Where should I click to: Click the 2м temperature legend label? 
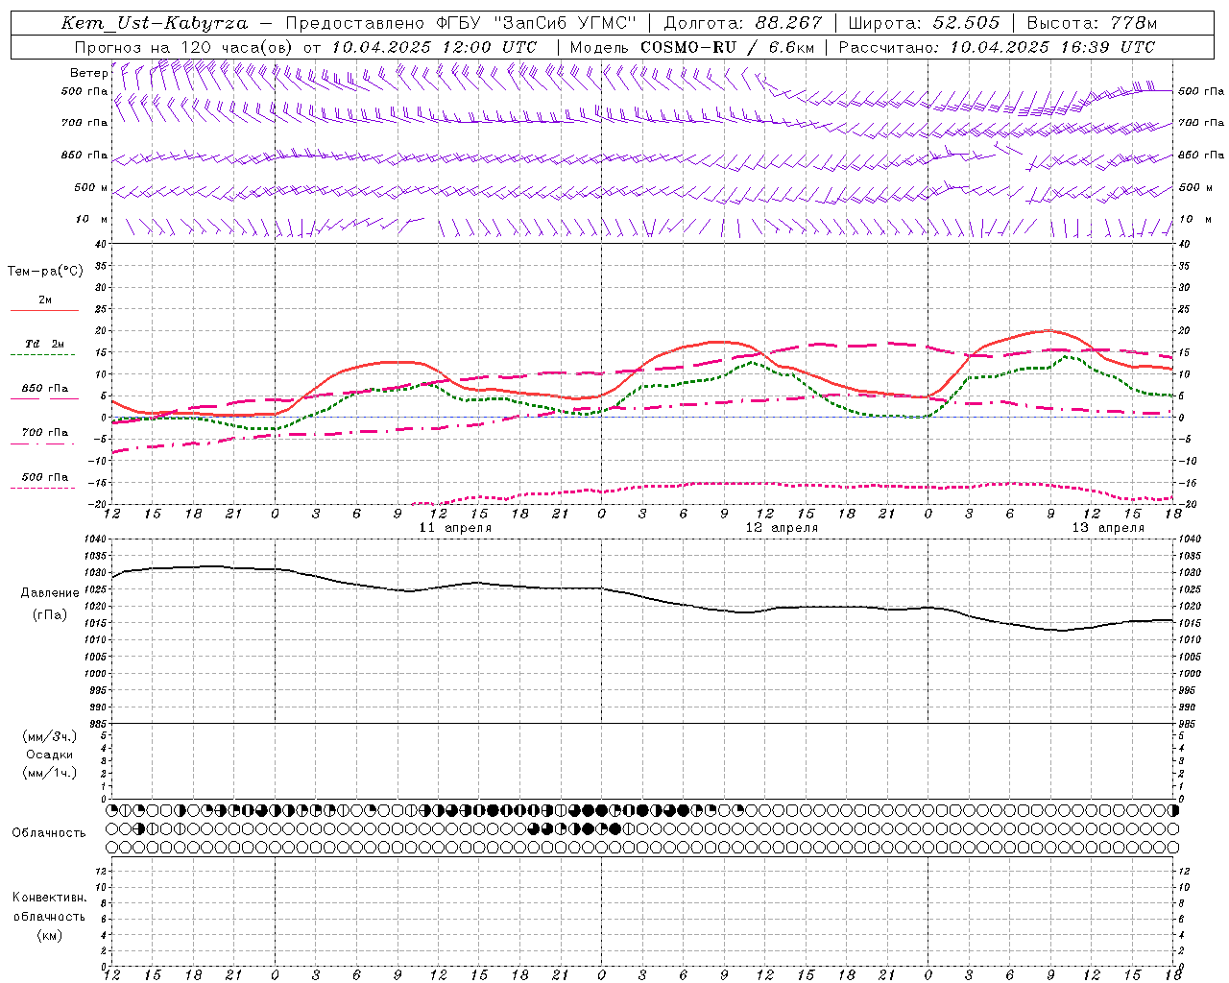coord(45,300)
